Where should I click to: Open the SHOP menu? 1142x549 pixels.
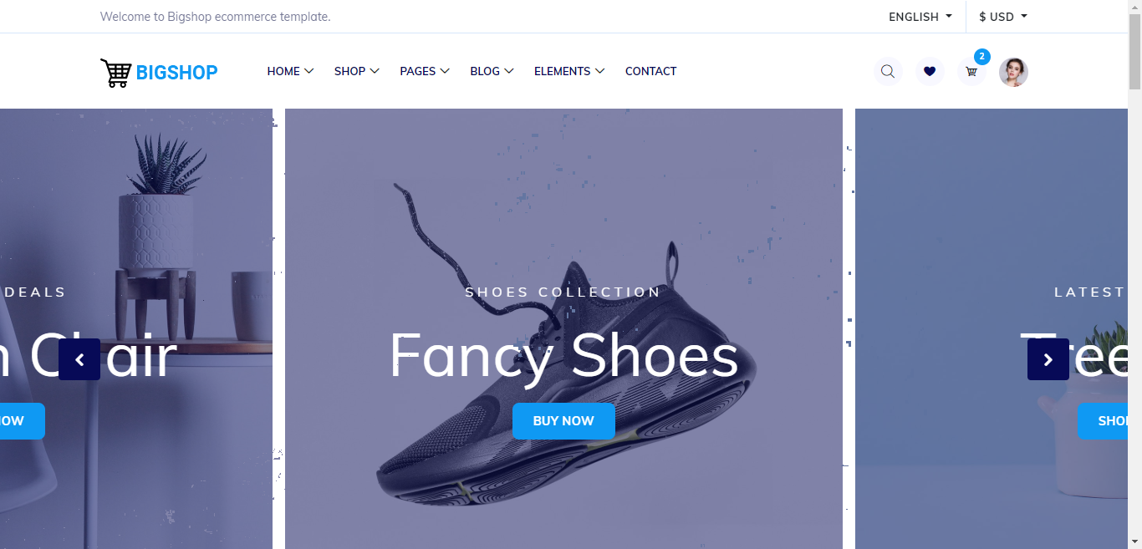click(x=357, y=71)
